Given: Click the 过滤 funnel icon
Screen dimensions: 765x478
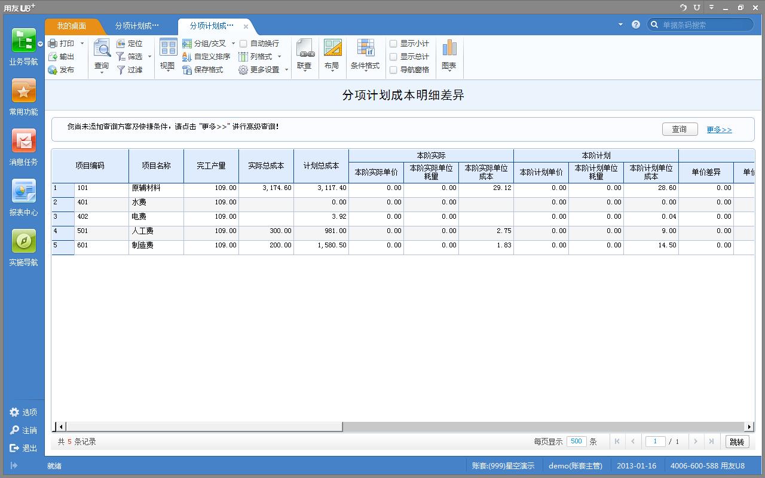Looking at the screenshot, I should (121, 70).
